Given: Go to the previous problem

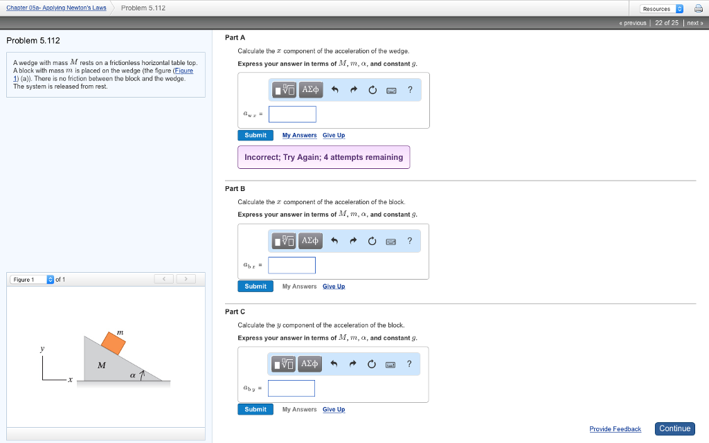Looking at the screenshot, I should [x=632, y=23].
